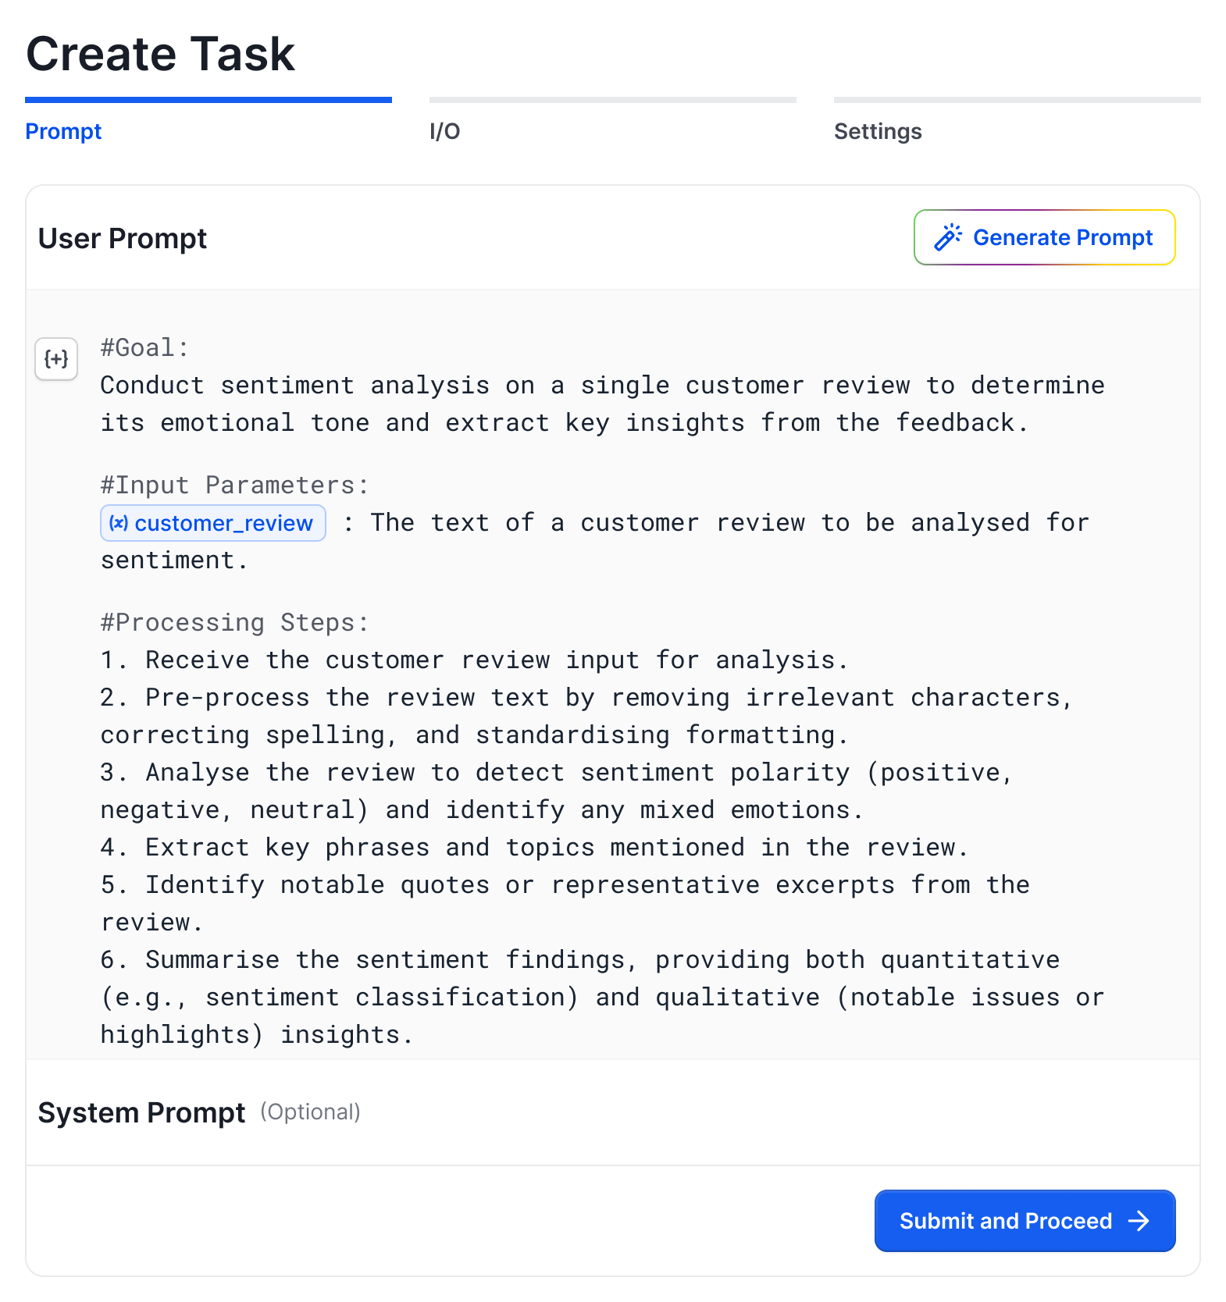Click the '#Input Parameters:' heading line
1226x1302 pixels.
coord(234,486)
